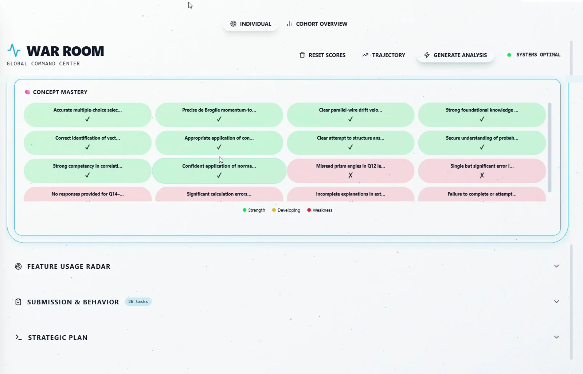Click the red Weakness legend dot

coord(309,210)
